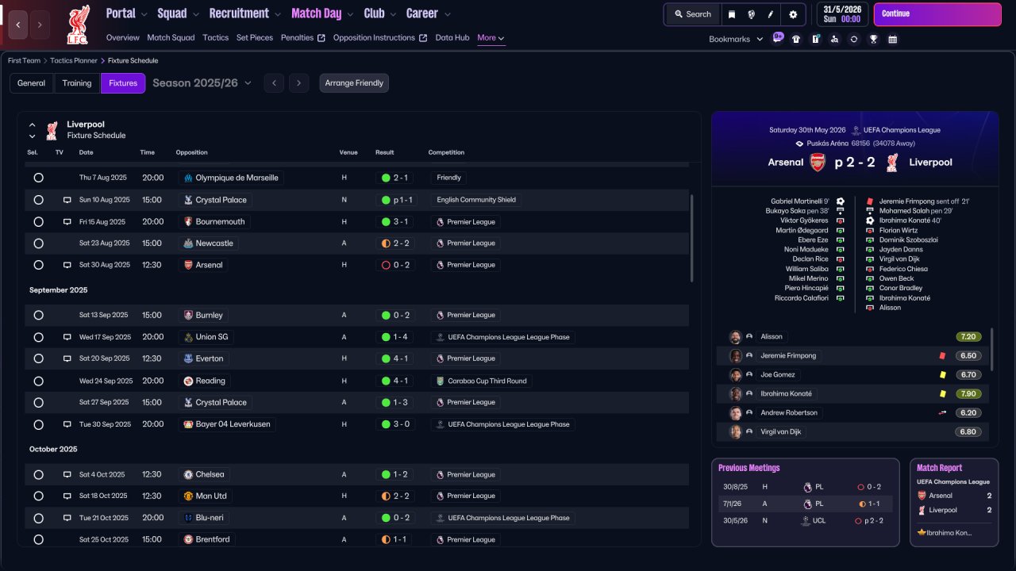Image resolution: width=1016 pixels, height=571 pixels.
Task: Click the Bournemouth club badge in the fixture list
Action: (188, 221)
